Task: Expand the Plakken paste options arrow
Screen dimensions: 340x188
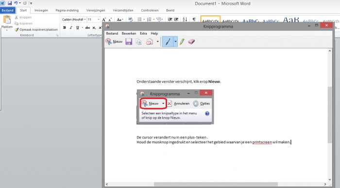Action: (x=7, y=30)
